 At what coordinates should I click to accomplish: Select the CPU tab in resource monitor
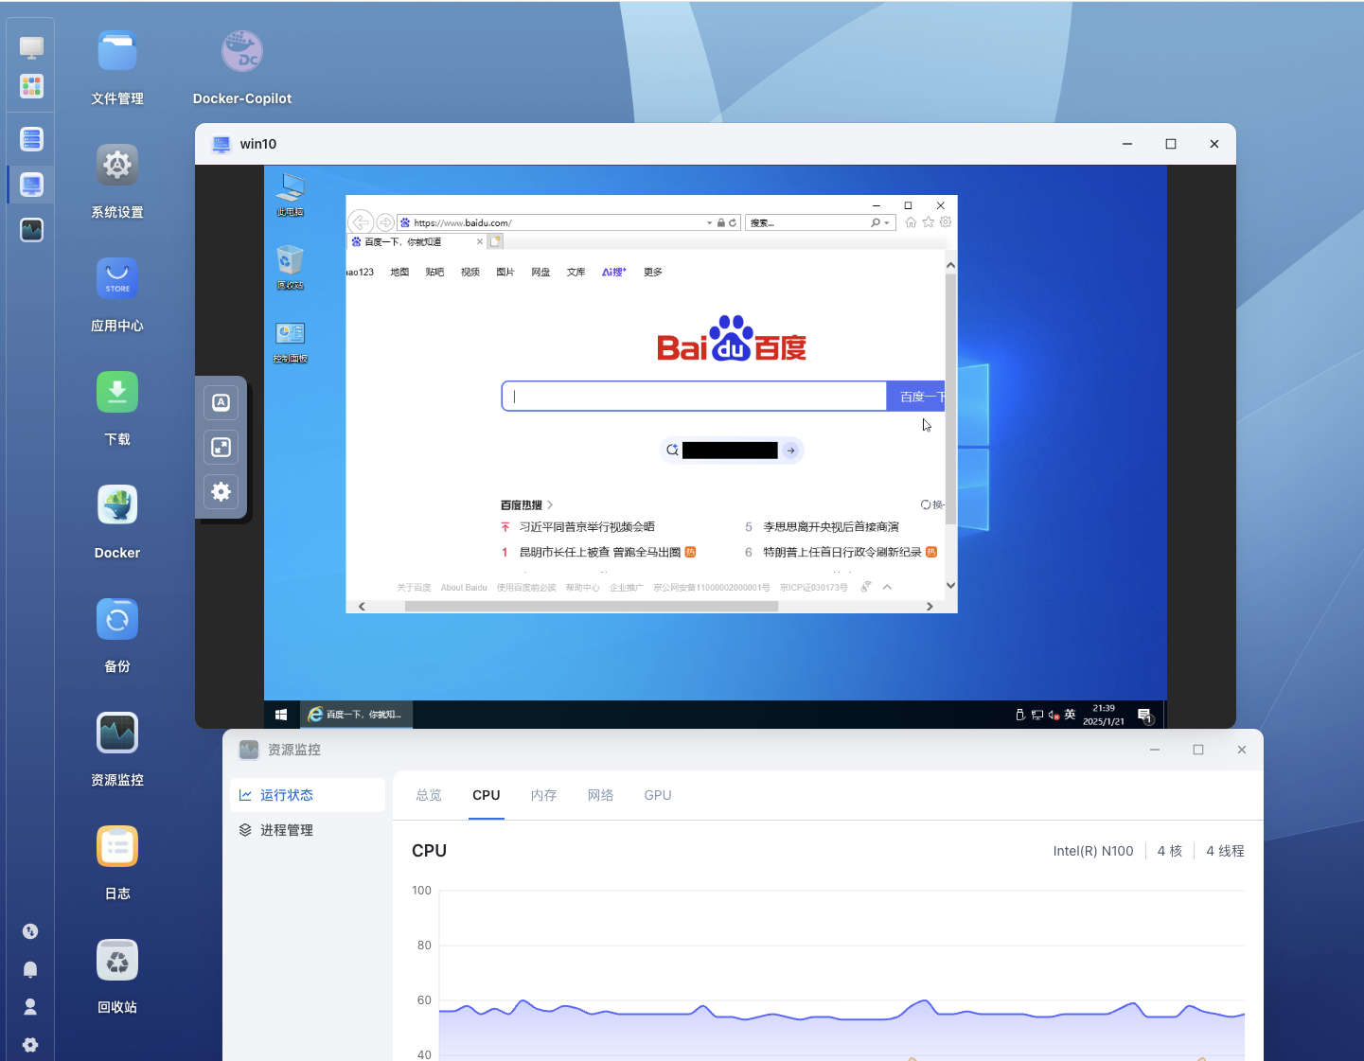(x=487, y=795)
